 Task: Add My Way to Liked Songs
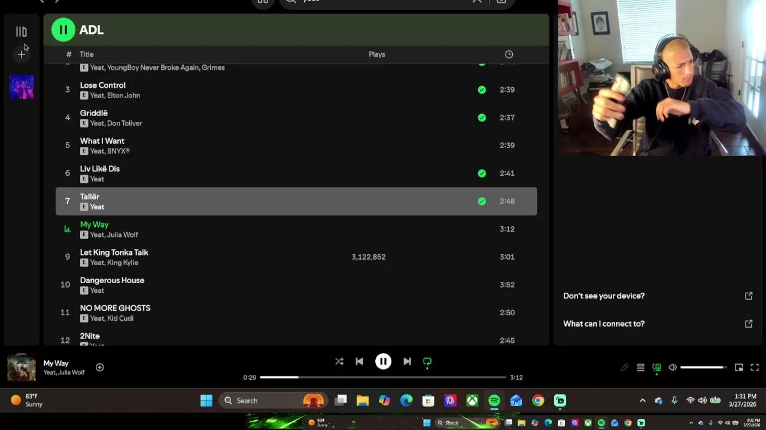100,367
